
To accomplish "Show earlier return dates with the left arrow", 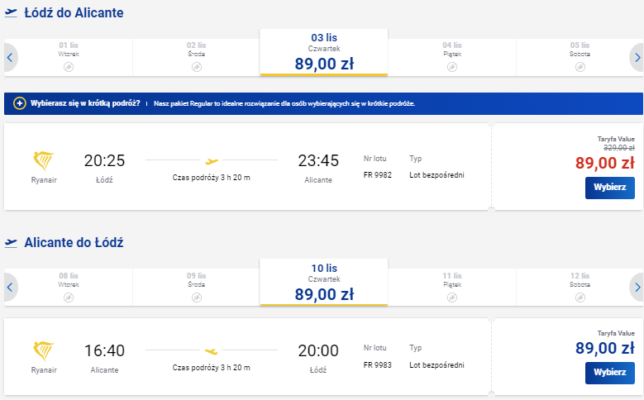I will 10,287.
